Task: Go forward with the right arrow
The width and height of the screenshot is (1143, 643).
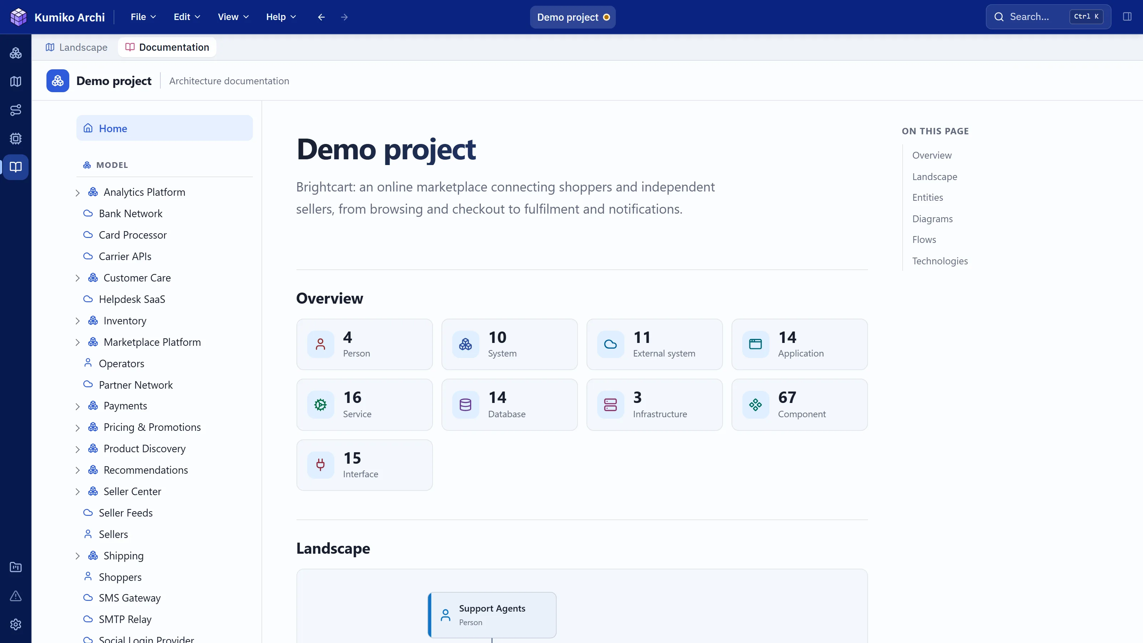Action: [344, 17]
